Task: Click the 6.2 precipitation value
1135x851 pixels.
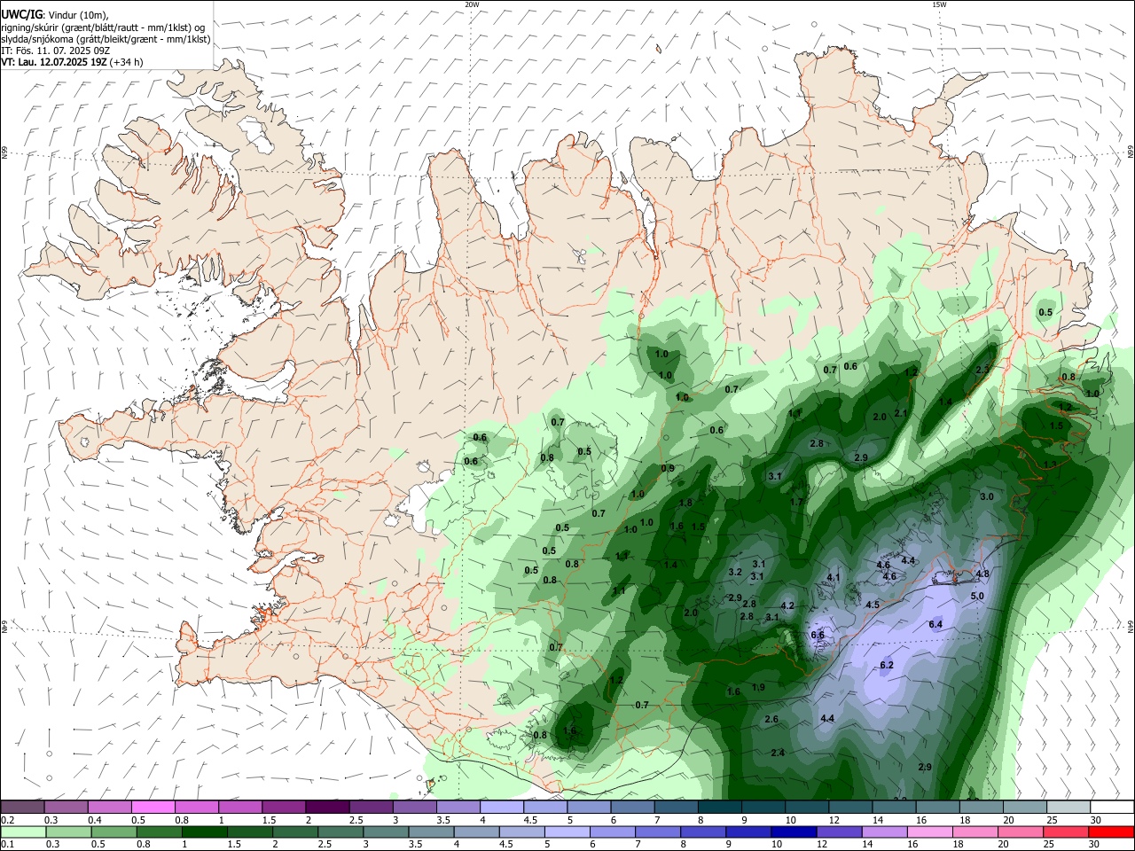Action: 887,665
